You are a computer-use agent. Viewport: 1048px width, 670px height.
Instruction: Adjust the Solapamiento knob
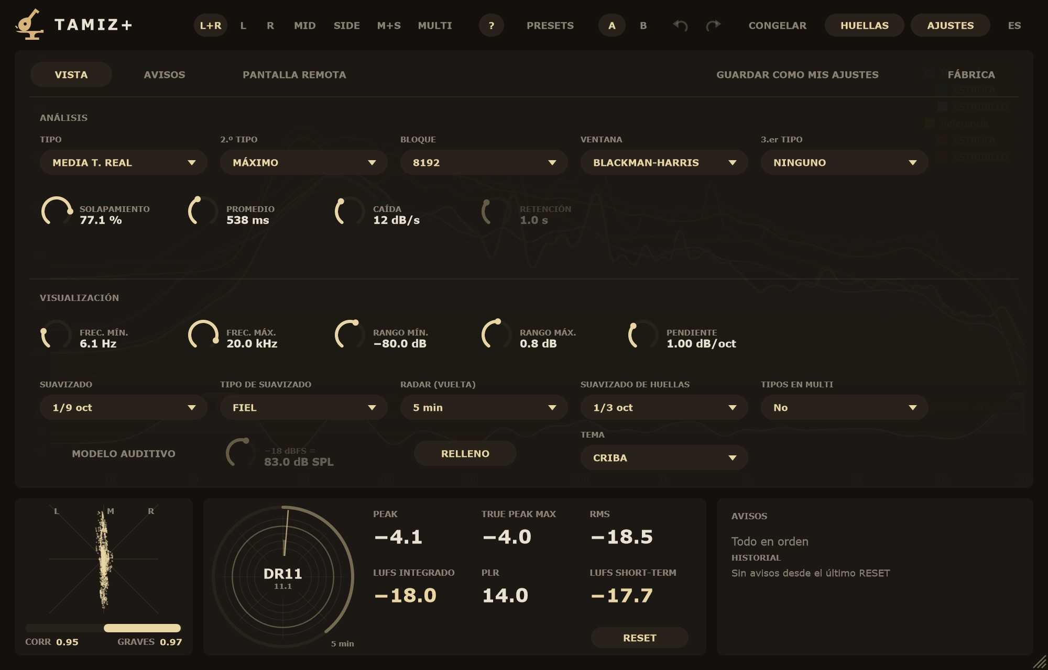coord(57,211)
